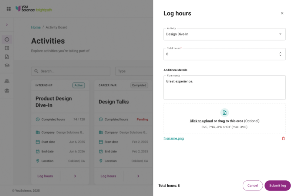Open Design Talks card title
The width and height of the screenshot is (296, 196).
pyautogui.click(x=114, y=102)
